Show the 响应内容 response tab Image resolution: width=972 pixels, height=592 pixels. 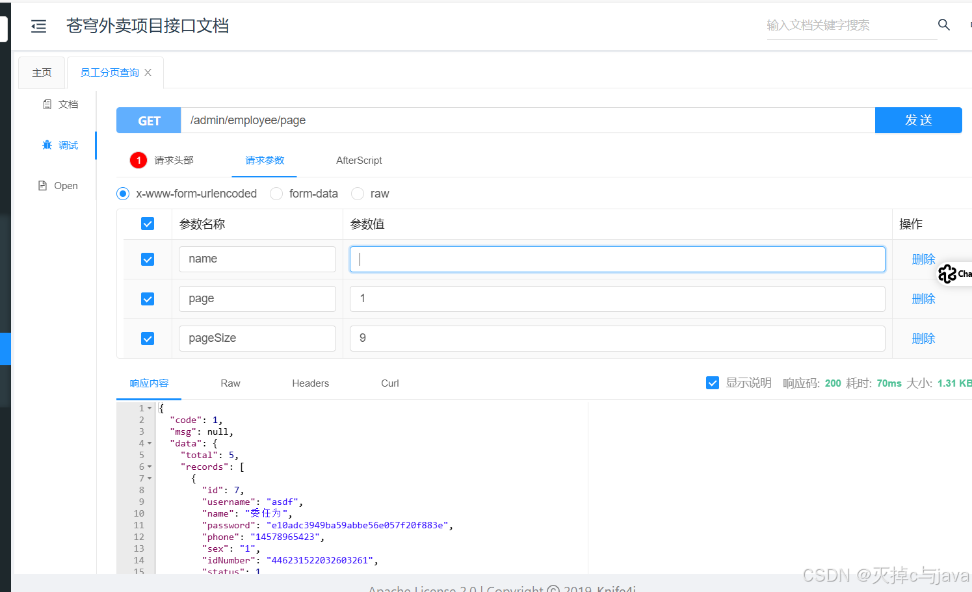149,383
